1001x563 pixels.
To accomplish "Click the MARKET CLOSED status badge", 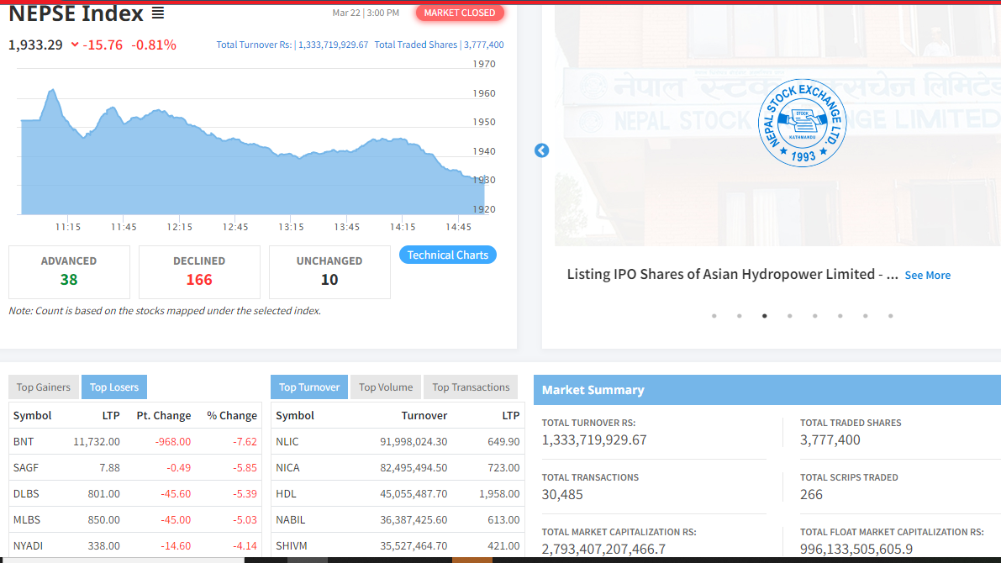I will click(460, 13).
